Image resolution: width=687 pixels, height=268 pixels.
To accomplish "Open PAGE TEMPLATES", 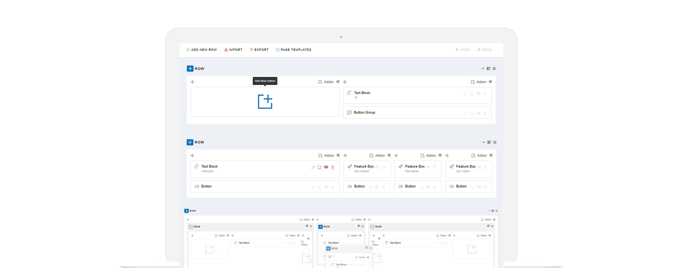I will click(294, 50).
